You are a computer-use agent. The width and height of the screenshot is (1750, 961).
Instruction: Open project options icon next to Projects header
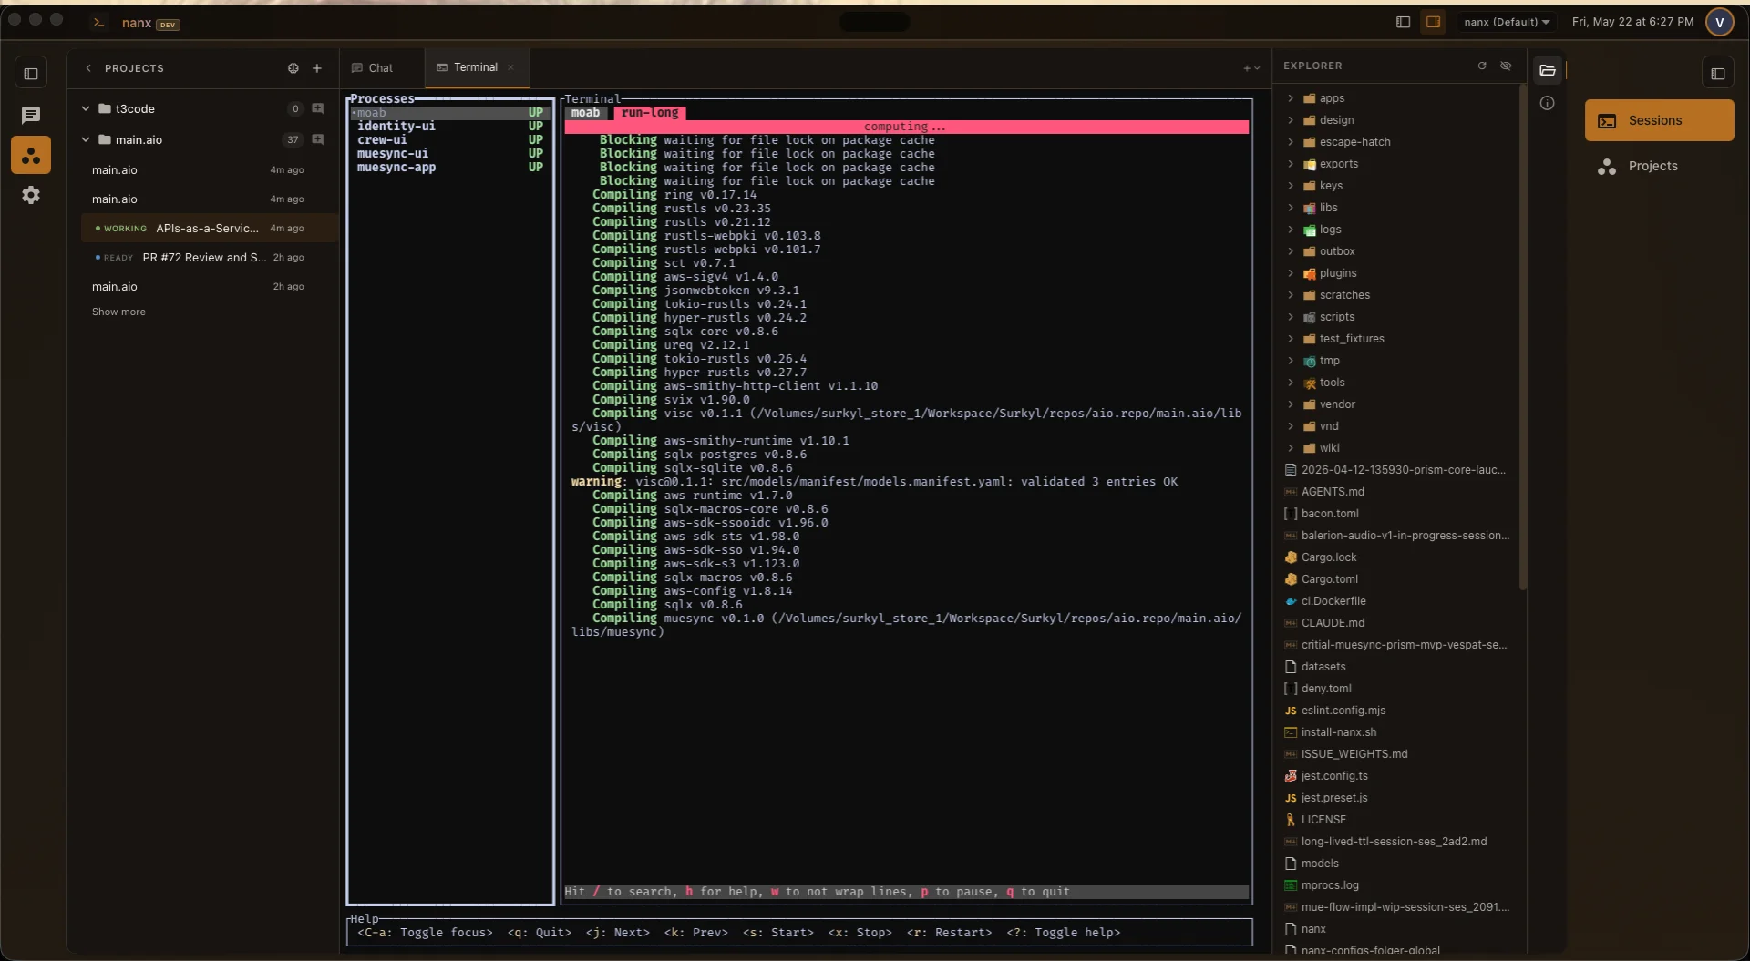point(293,68)
